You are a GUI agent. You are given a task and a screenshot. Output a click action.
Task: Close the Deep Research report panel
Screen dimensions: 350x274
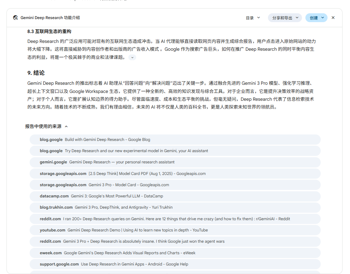[333, 18]
